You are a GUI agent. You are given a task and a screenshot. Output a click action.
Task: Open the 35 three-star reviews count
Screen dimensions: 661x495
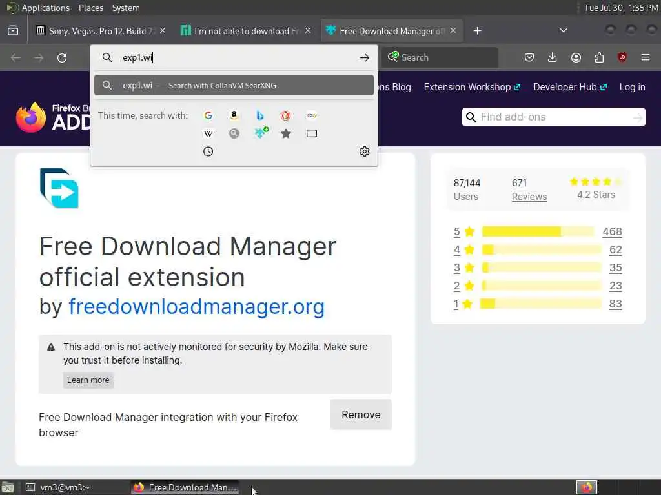[x=615, y=267]
